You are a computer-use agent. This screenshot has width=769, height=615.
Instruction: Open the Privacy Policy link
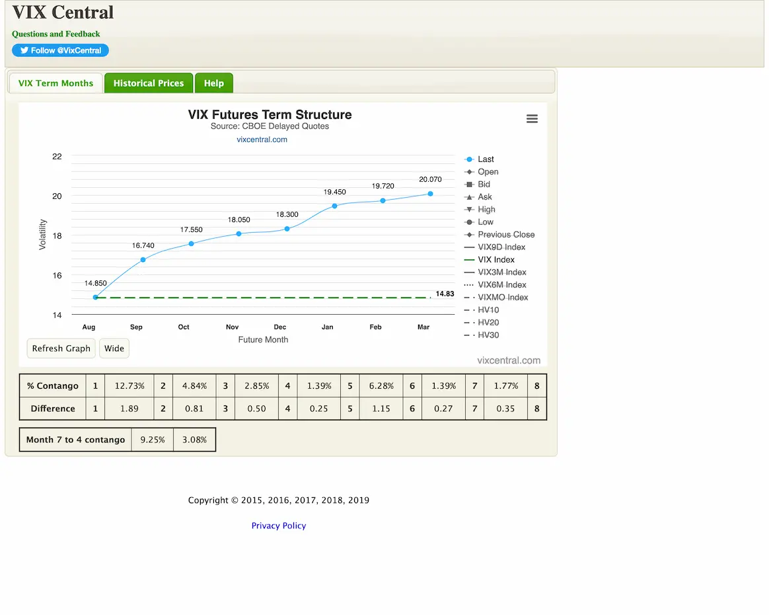pyautogui.click(x=279, y=526)
